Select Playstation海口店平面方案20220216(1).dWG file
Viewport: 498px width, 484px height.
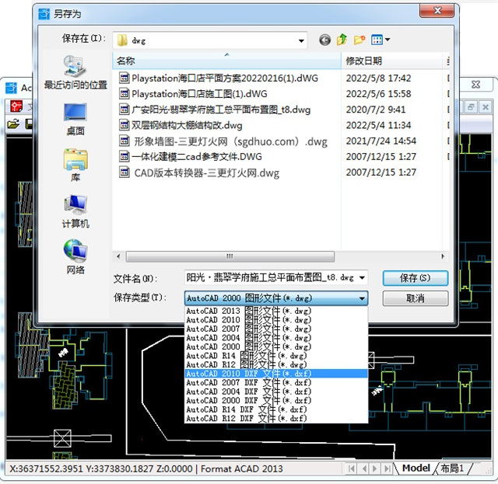tap(219, 78)
